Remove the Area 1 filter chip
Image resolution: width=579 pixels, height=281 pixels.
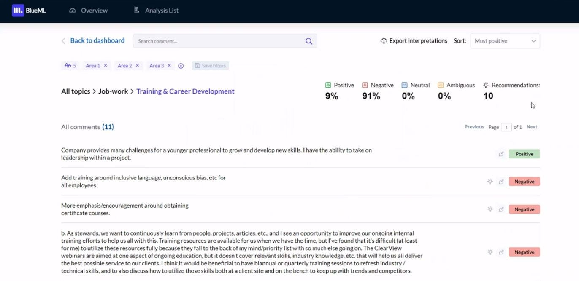coord(106,66)
